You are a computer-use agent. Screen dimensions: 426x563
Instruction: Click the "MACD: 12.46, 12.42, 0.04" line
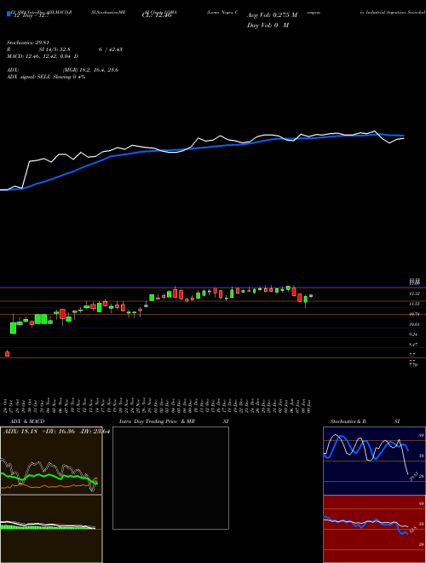[x=43, y=56]
